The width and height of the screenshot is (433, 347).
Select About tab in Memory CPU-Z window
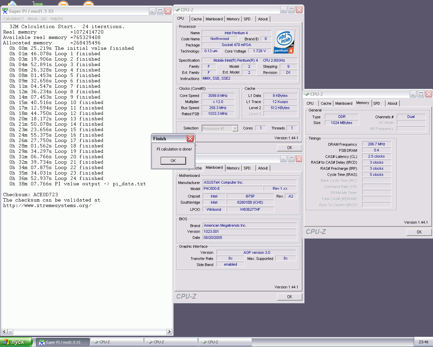pos(392,103)
